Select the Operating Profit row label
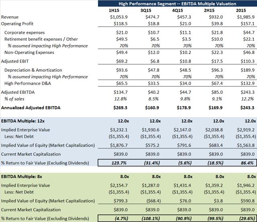 click(17, 24)
